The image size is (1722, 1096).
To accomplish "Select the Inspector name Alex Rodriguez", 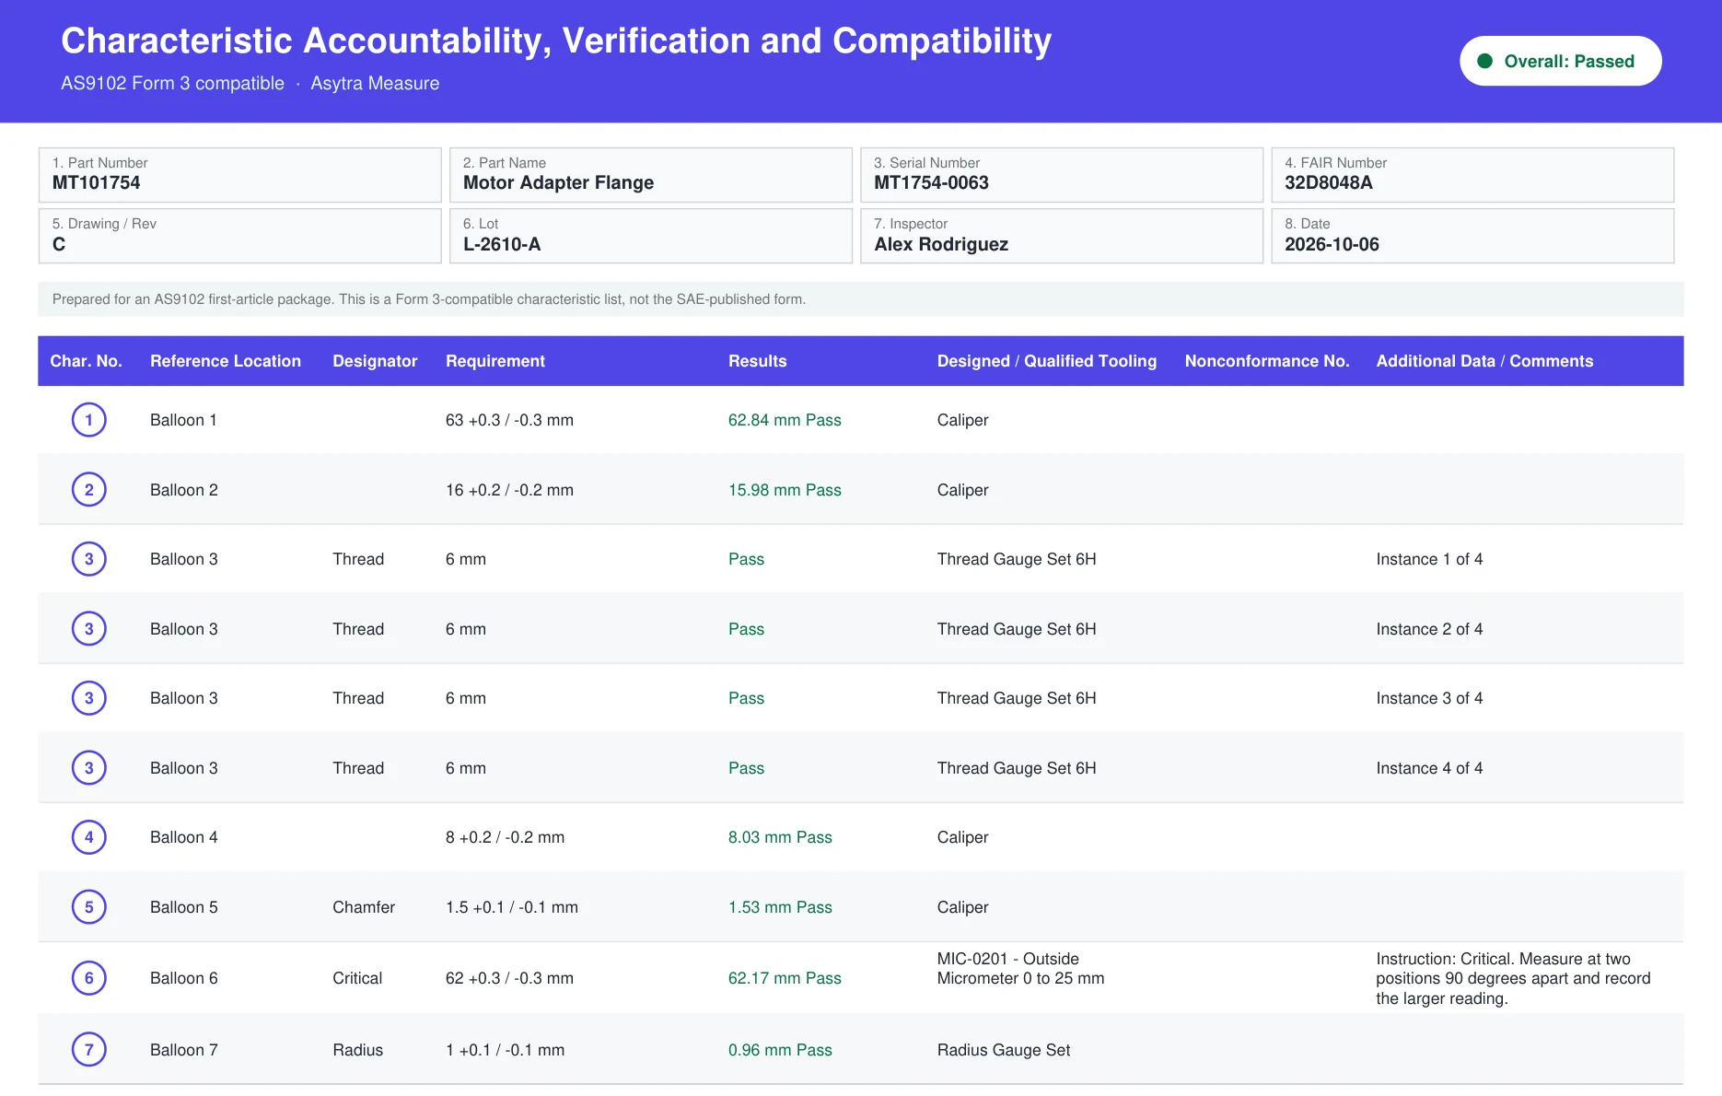I will 941,244.
